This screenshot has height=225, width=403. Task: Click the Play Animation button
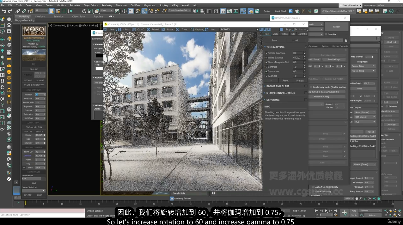point(326,211)
